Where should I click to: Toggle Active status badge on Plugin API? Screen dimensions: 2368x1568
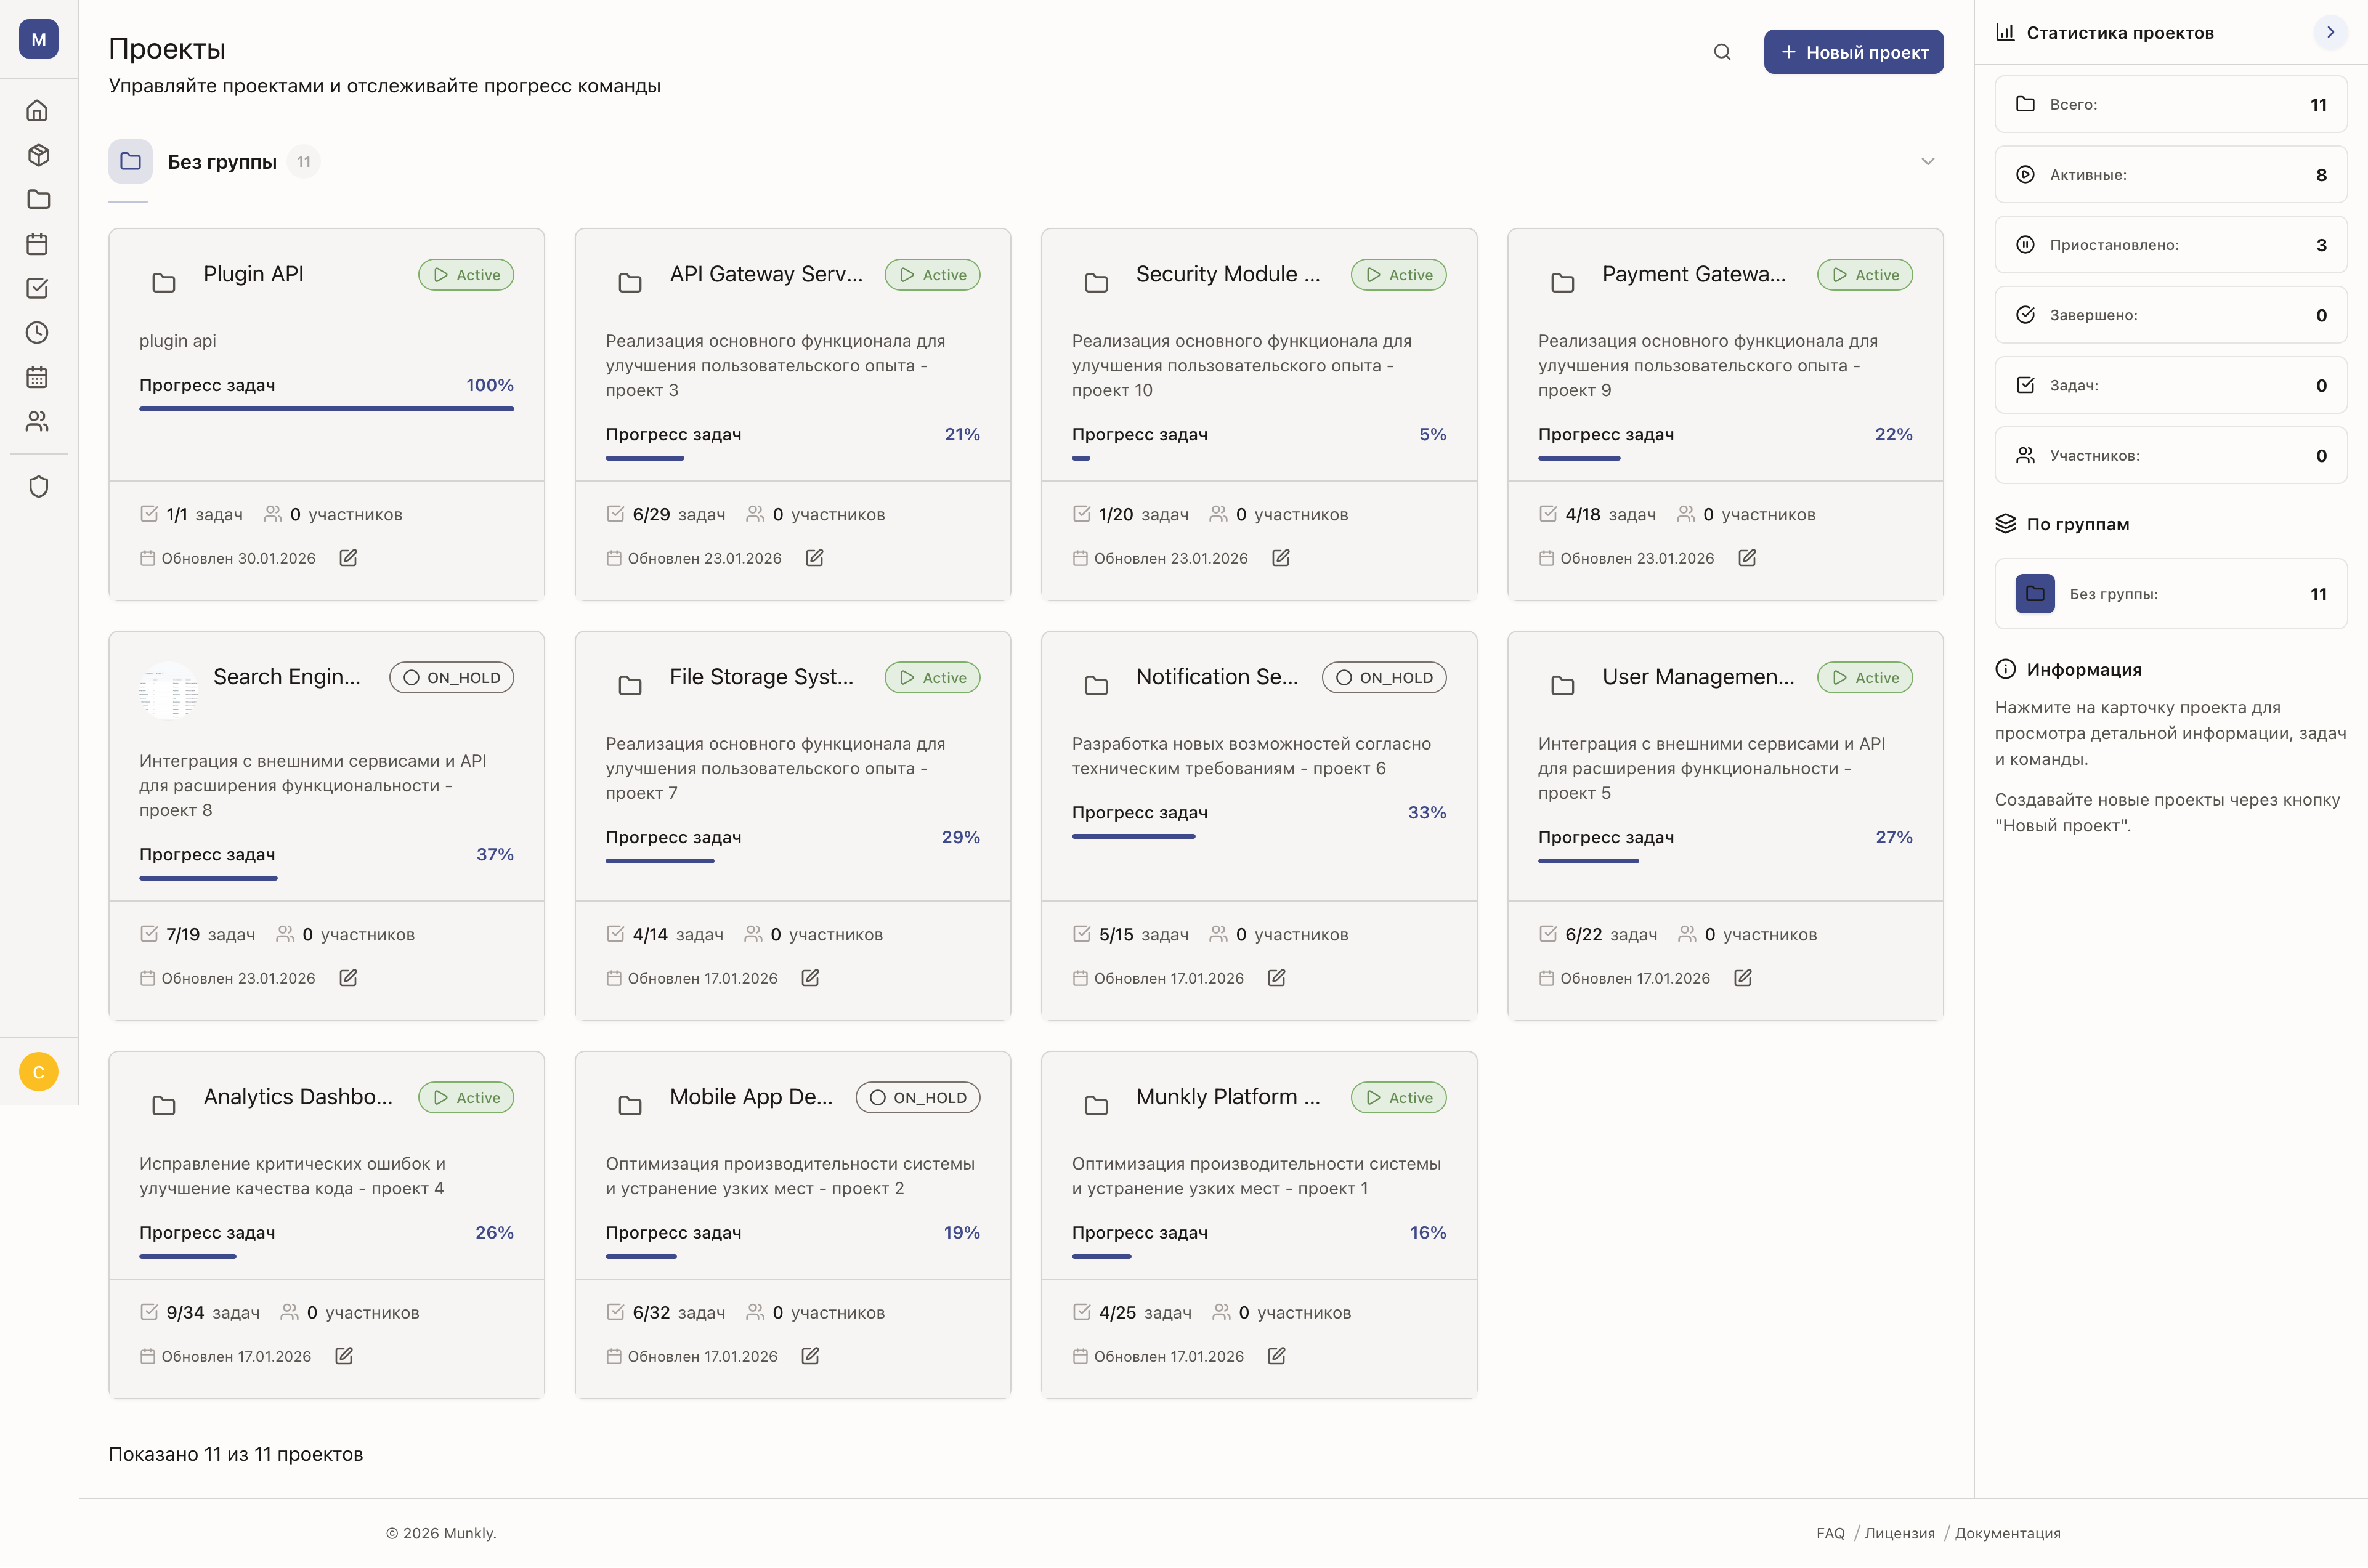466,275
